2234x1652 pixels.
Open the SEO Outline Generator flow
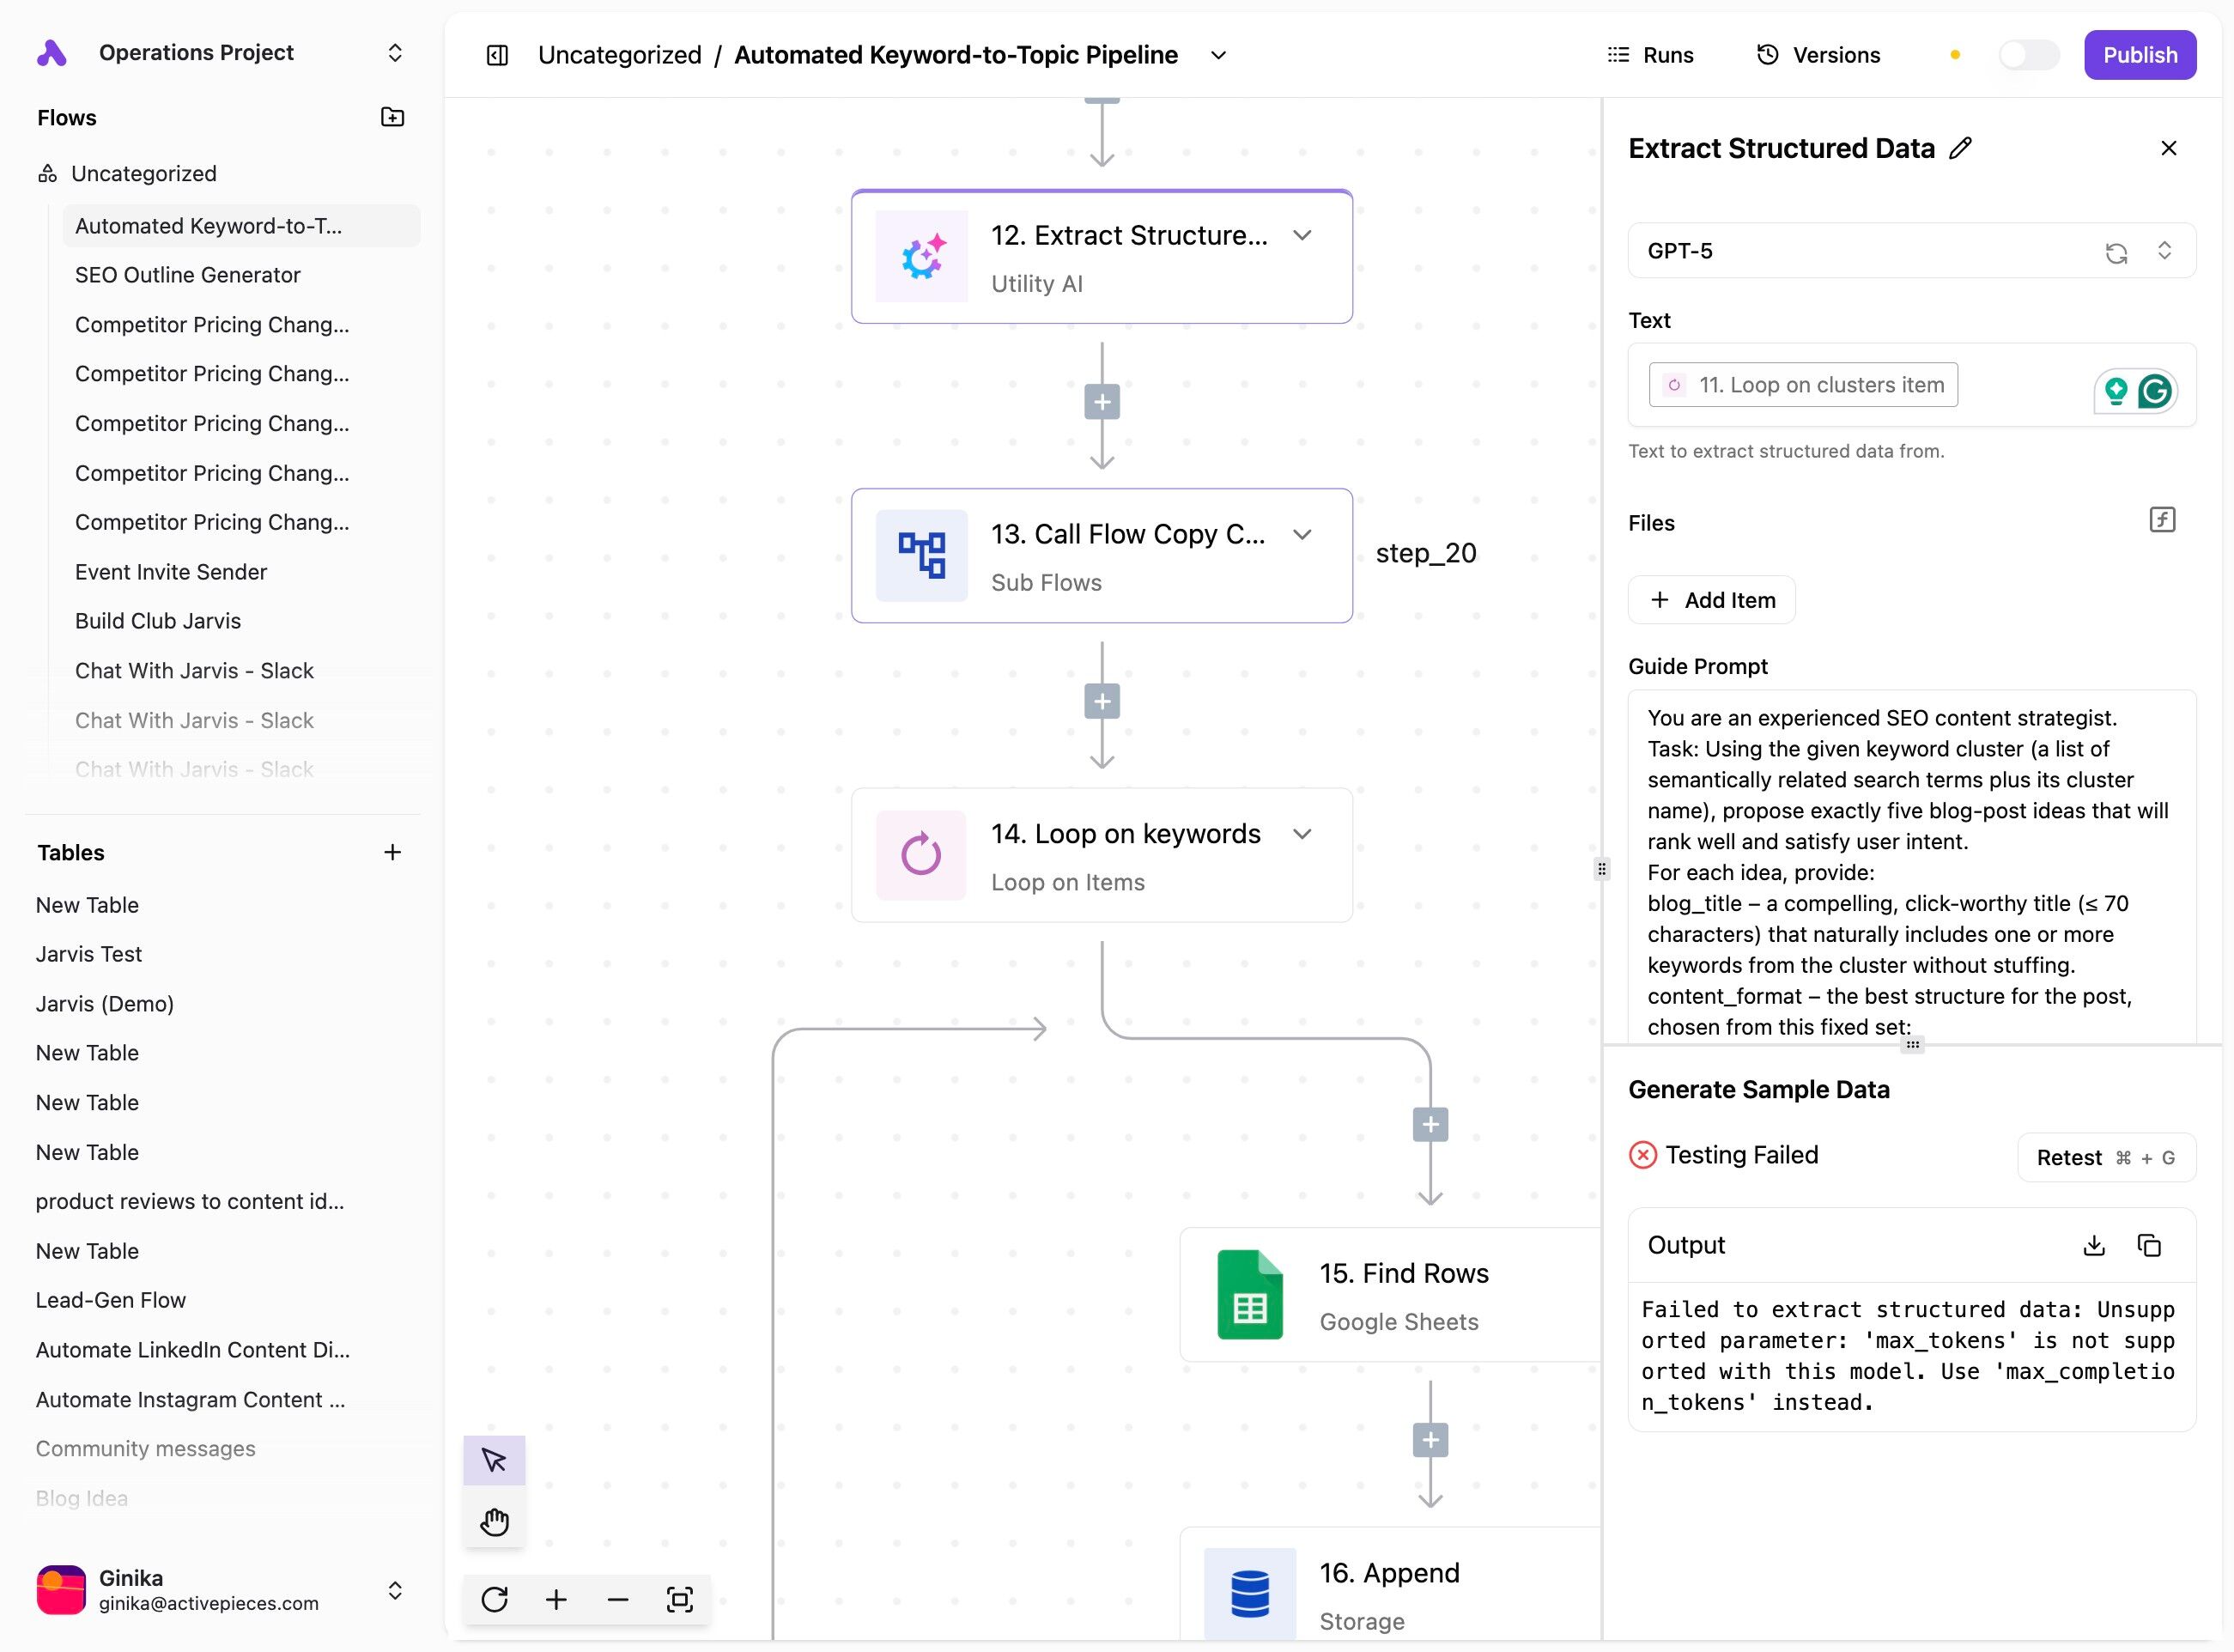click(x=188, y=275)
